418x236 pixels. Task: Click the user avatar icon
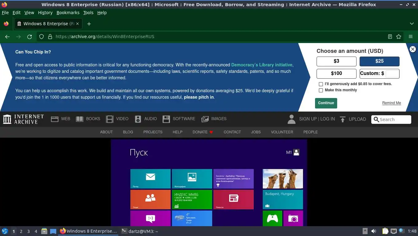[291, 119]
